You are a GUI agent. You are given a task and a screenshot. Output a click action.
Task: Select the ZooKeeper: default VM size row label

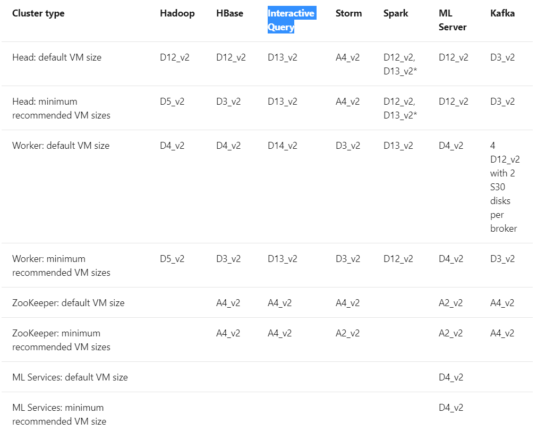coord(69,302)
